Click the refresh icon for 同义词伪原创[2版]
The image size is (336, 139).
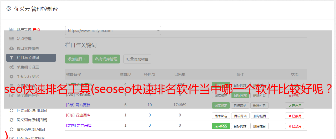coord(11,120)
